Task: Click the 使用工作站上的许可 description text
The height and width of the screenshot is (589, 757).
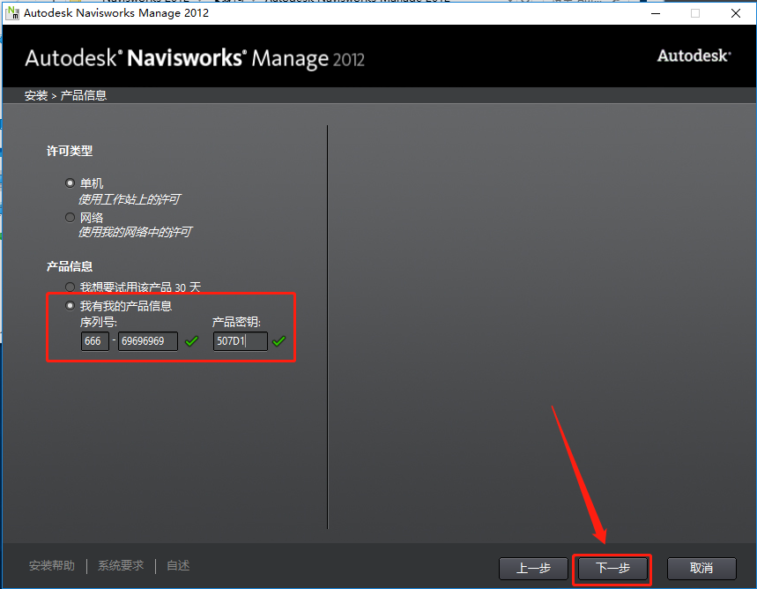Action: click(x=129, y=199)
